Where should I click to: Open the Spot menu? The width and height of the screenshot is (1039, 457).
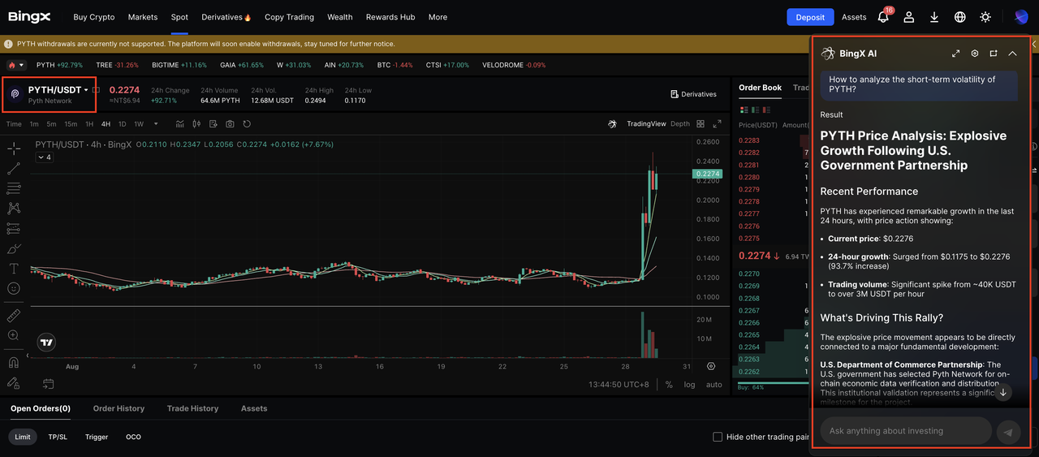(x=179, y=17)
